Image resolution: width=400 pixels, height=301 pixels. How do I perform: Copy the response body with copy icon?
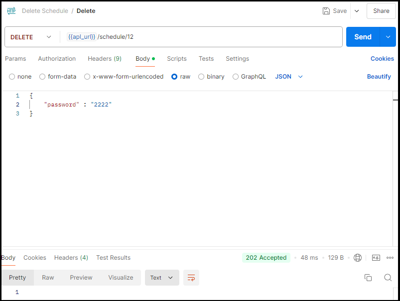tap(368, 278)
